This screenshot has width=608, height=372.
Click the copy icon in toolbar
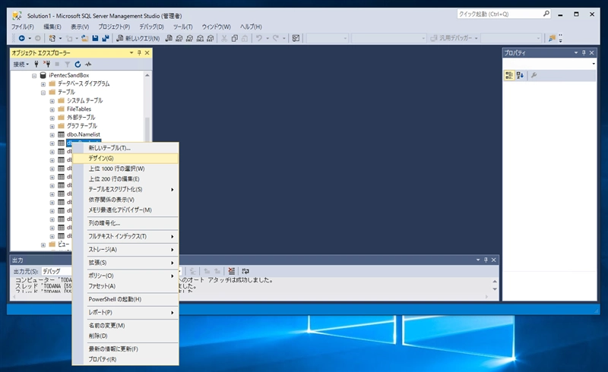235,38
